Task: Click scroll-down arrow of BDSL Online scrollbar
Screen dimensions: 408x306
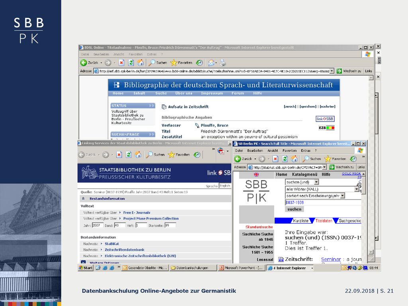Action: [371, 252]
